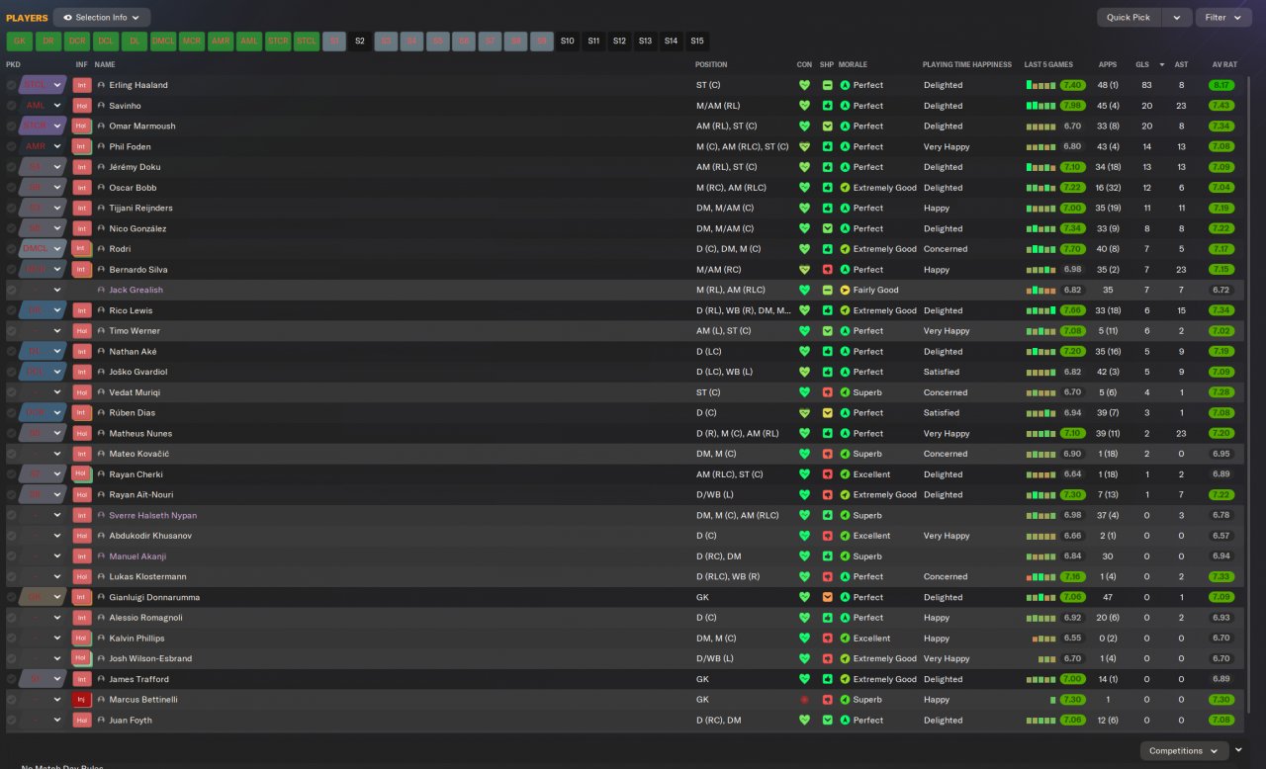The image size is (1266, 769).
Task: Toggle the picked checkmark for Jack Grealish
Action: click(12, 290)
